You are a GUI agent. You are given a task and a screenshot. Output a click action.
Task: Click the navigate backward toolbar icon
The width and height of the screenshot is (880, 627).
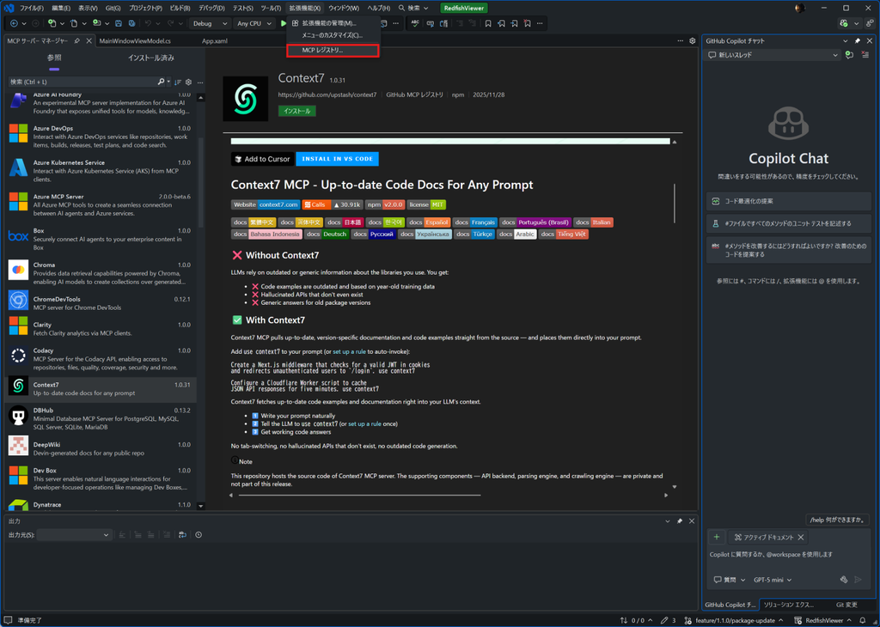point(14,23)
